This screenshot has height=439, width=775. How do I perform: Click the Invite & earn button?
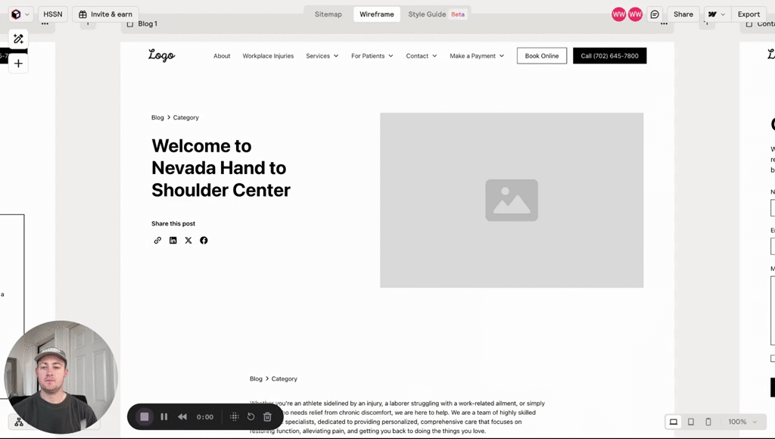(105, 14)
